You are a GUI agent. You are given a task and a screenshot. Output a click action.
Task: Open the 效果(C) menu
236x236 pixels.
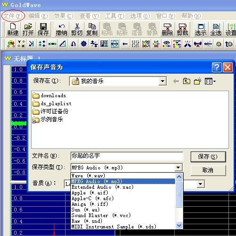(x=64, y=16)
